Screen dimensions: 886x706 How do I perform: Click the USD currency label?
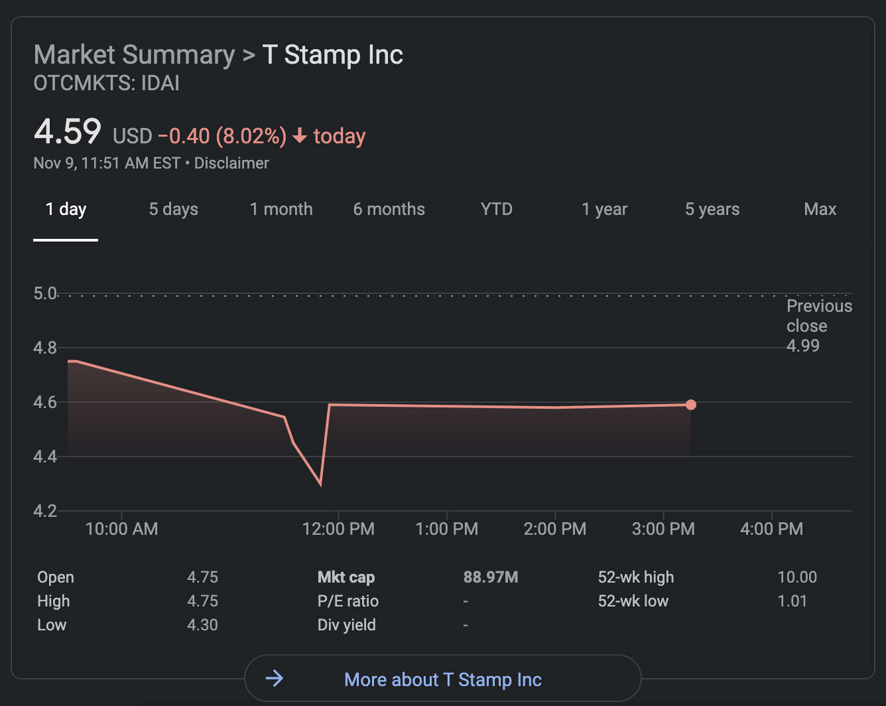(133, 136)
